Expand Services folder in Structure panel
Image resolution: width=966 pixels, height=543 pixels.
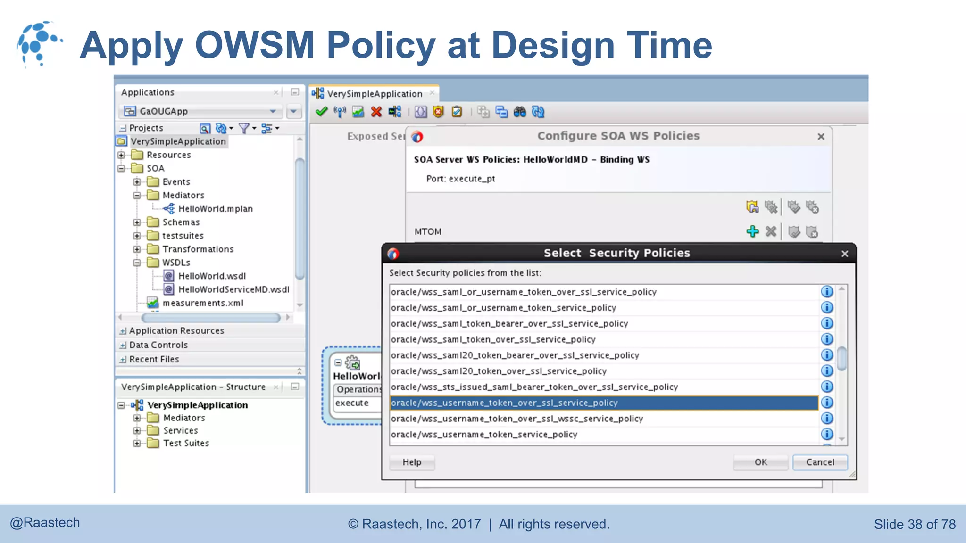coord(137,430)
